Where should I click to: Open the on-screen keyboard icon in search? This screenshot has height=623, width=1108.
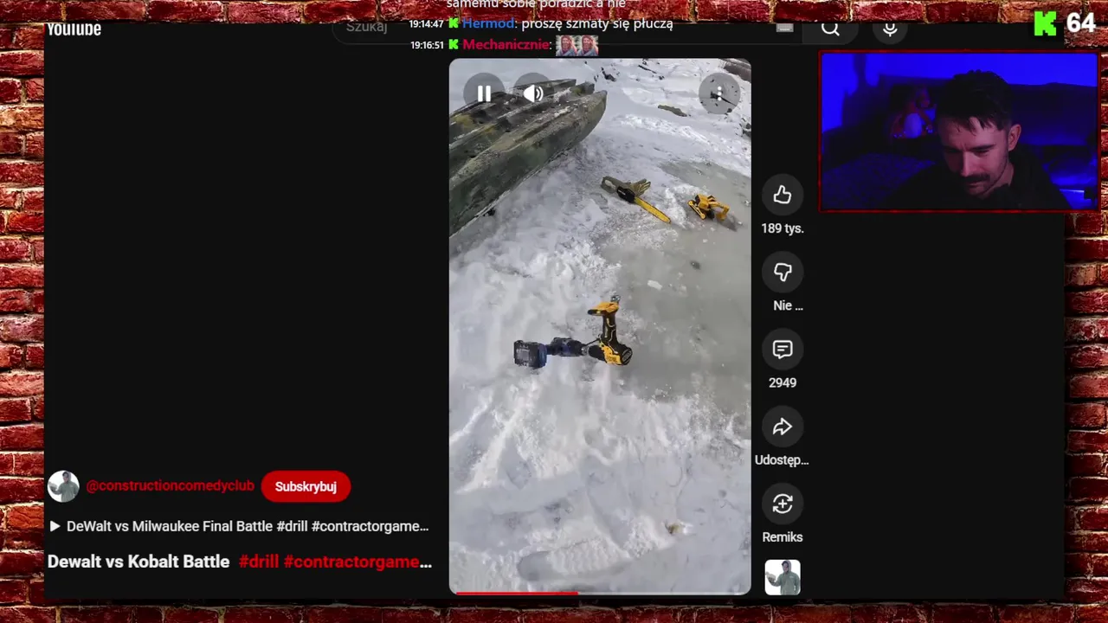(784, 28)
